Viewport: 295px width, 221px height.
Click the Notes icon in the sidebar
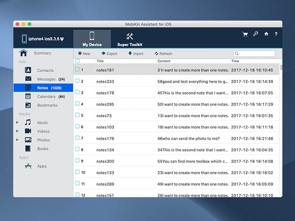click(28, 88)
